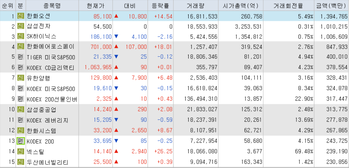Select the 삼성전자 stock name

pyautogui.click(x=39, y=26)
